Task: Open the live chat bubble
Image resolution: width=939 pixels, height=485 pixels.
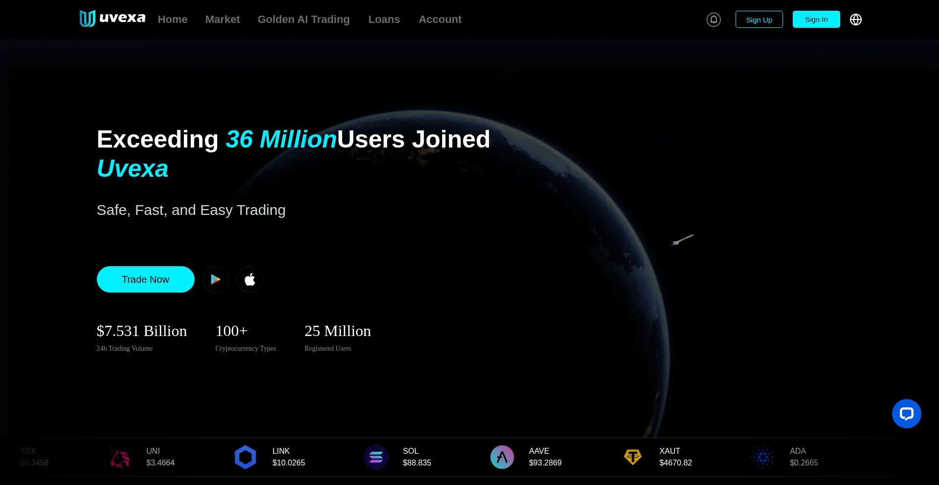Action: pos(907,414)
